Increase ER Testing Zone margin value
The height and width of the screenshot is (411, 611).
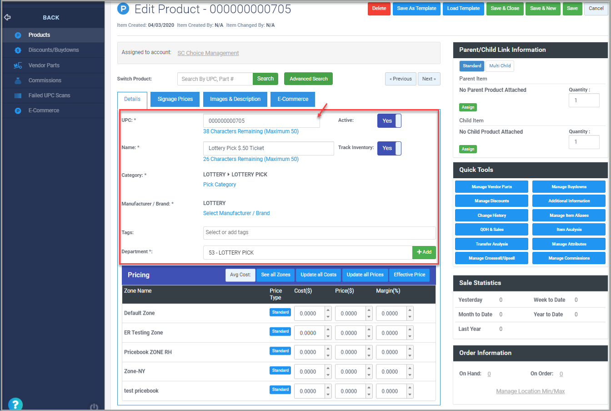410,329
